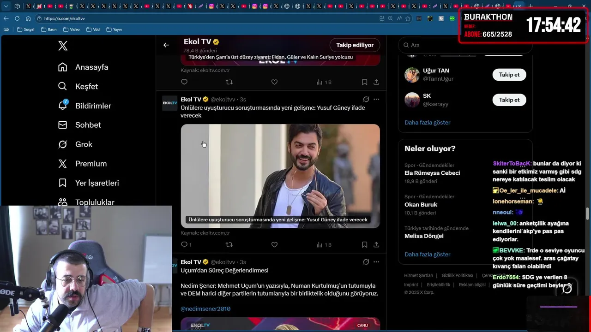
Task: Click the X logo in the sidebar
Action: pyautogui.click(x=63, y=46)
